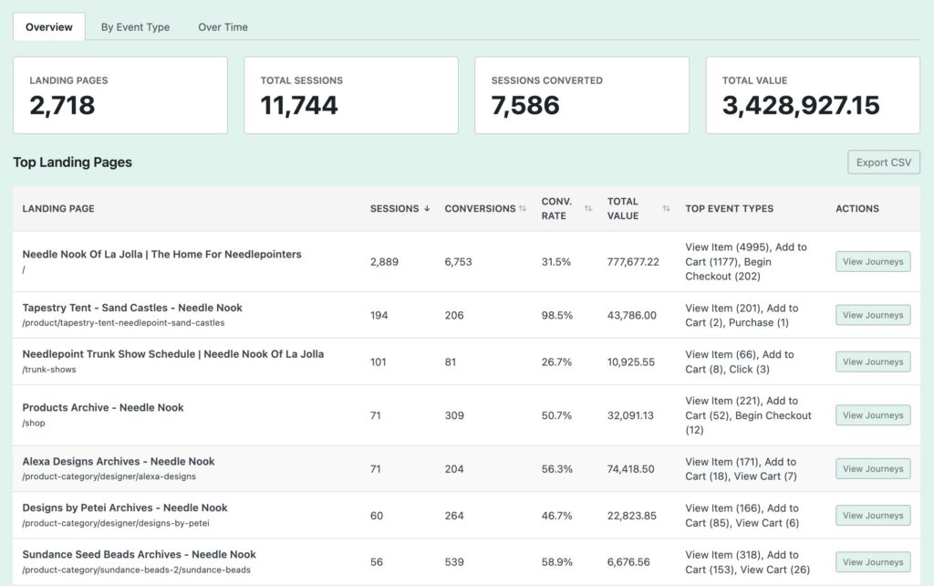View Journeys for Alexa Designs Archives

coord(873,468)
